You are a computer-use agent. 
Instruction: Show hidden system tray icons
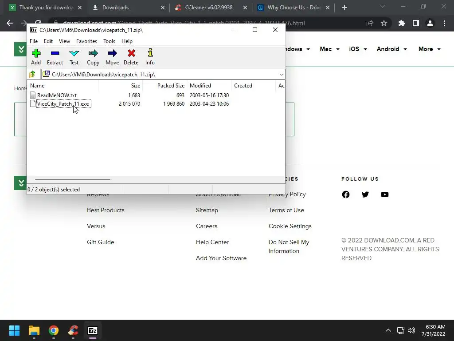[x=388, y=330]
